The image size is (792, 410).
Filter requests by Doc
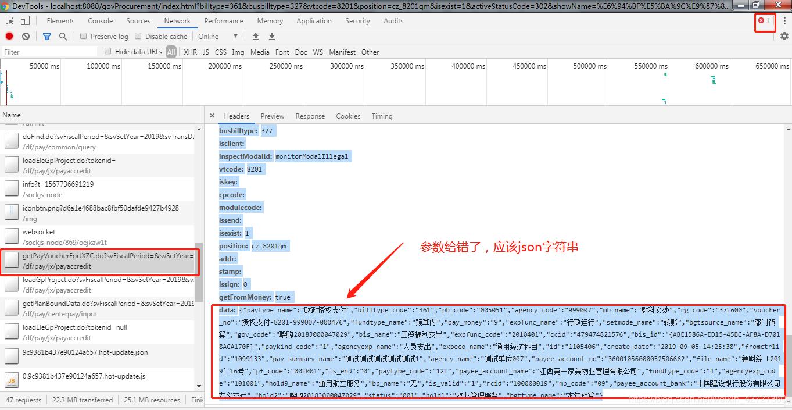301,52
